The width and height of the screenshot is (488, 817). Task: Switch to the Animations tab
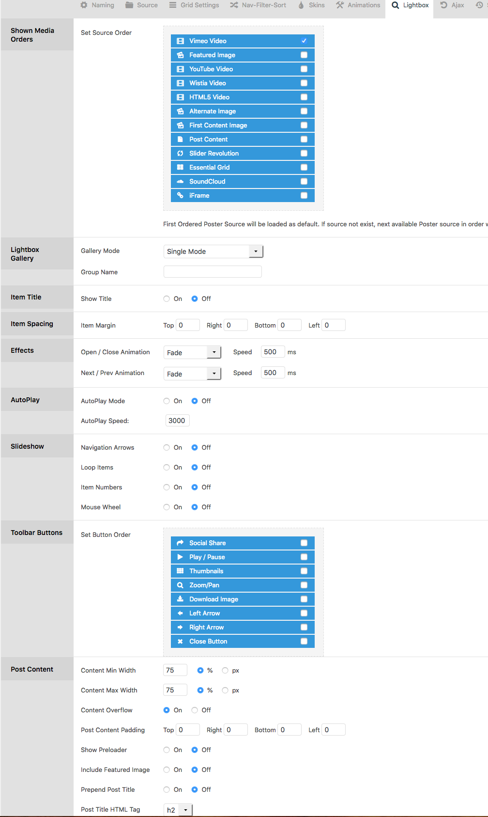[x=358, y=5]
